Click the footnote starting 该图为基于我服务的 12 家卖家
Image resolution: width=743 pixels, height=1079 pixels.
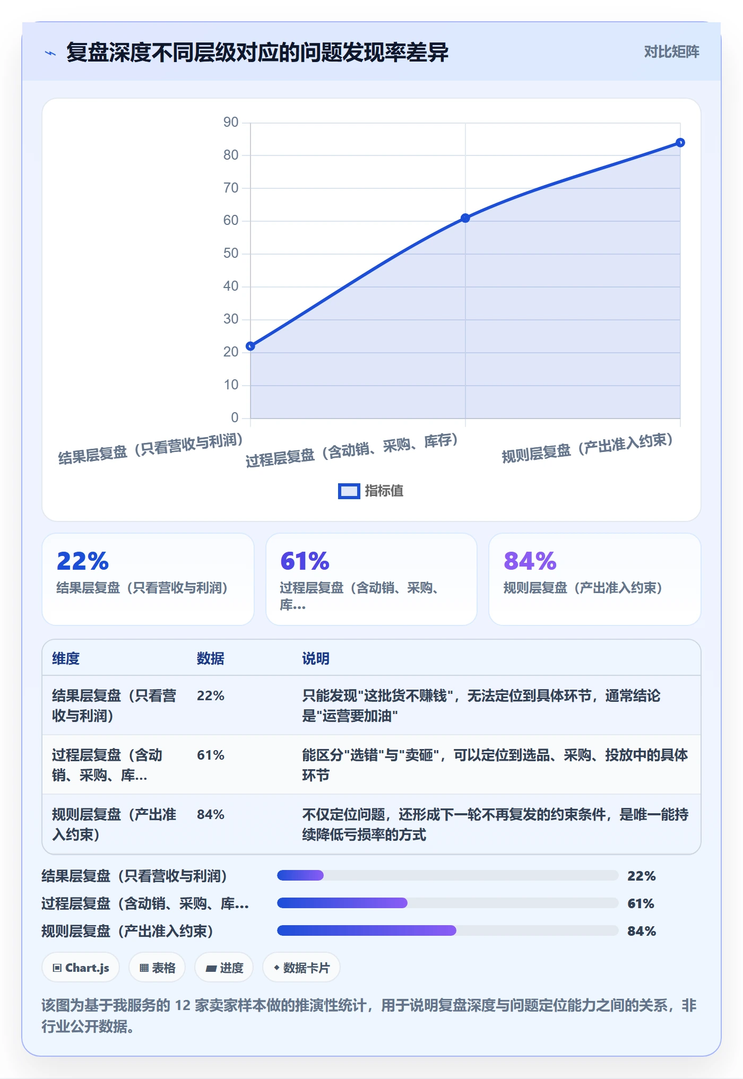point(369,1016)
